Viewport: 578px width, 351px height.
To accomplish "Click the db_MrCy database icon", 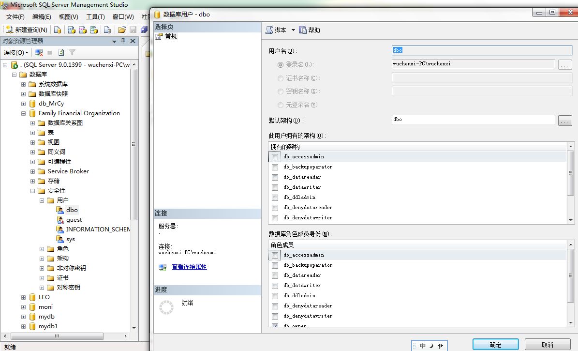I will [x=32, y=103].
